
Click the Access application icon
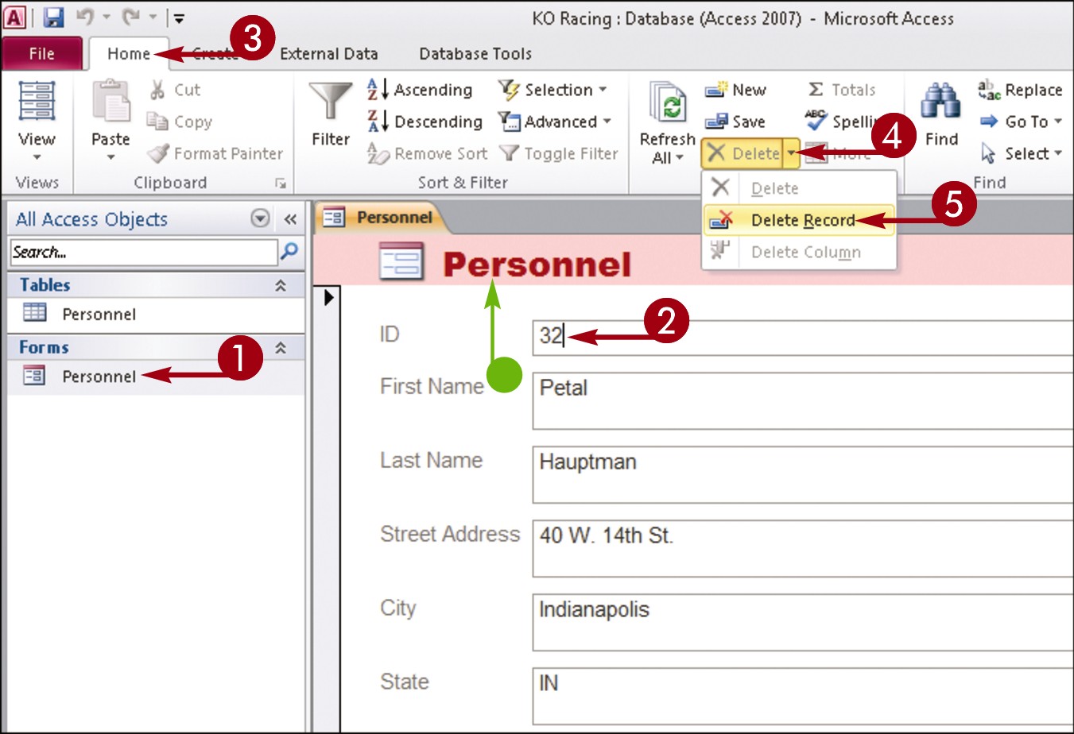[15, 17]
